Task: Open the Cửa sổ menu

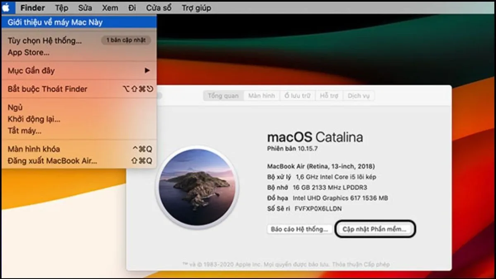Action: click(x=158, y=7)
